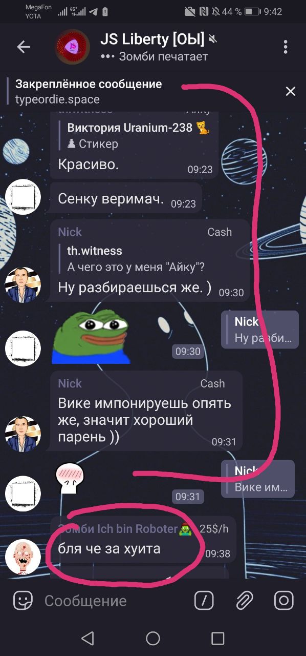This screenshot has height=656, width=306.
Task: Tap Nick's name on 09:30 message
Action: [70, 232]
